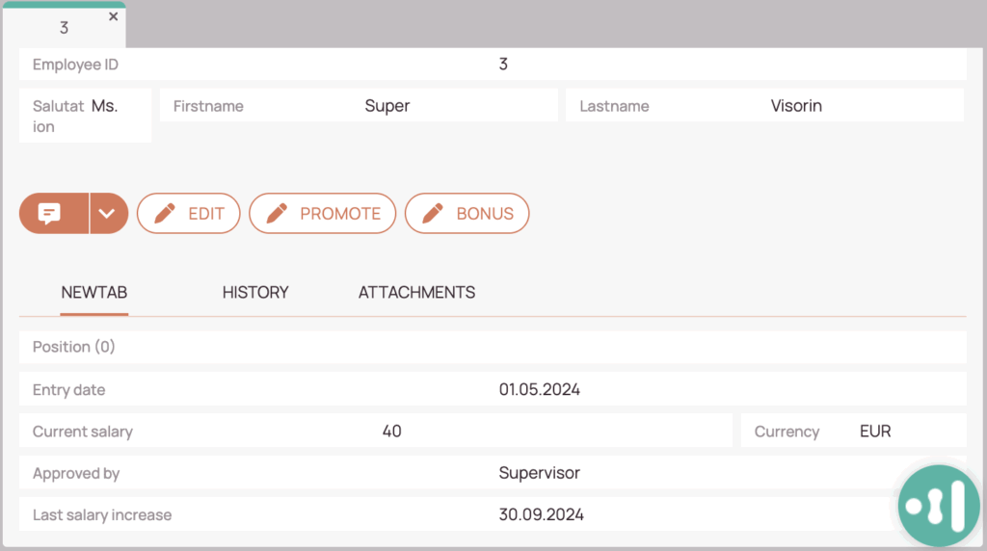Click the pencil icon on EDIT button
Viewport: 987px width, 551px height.
click(x=165, y=214)
